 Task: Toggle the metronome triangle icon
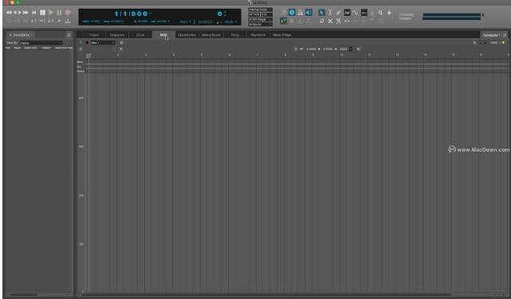[301, 13]
